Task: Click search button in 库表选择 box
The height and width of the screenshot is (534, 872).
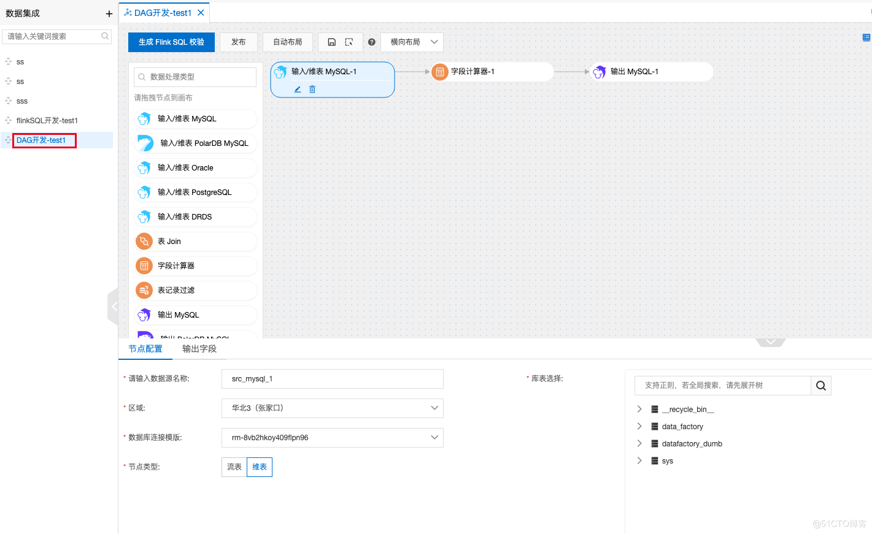Action: coord(821,386)
